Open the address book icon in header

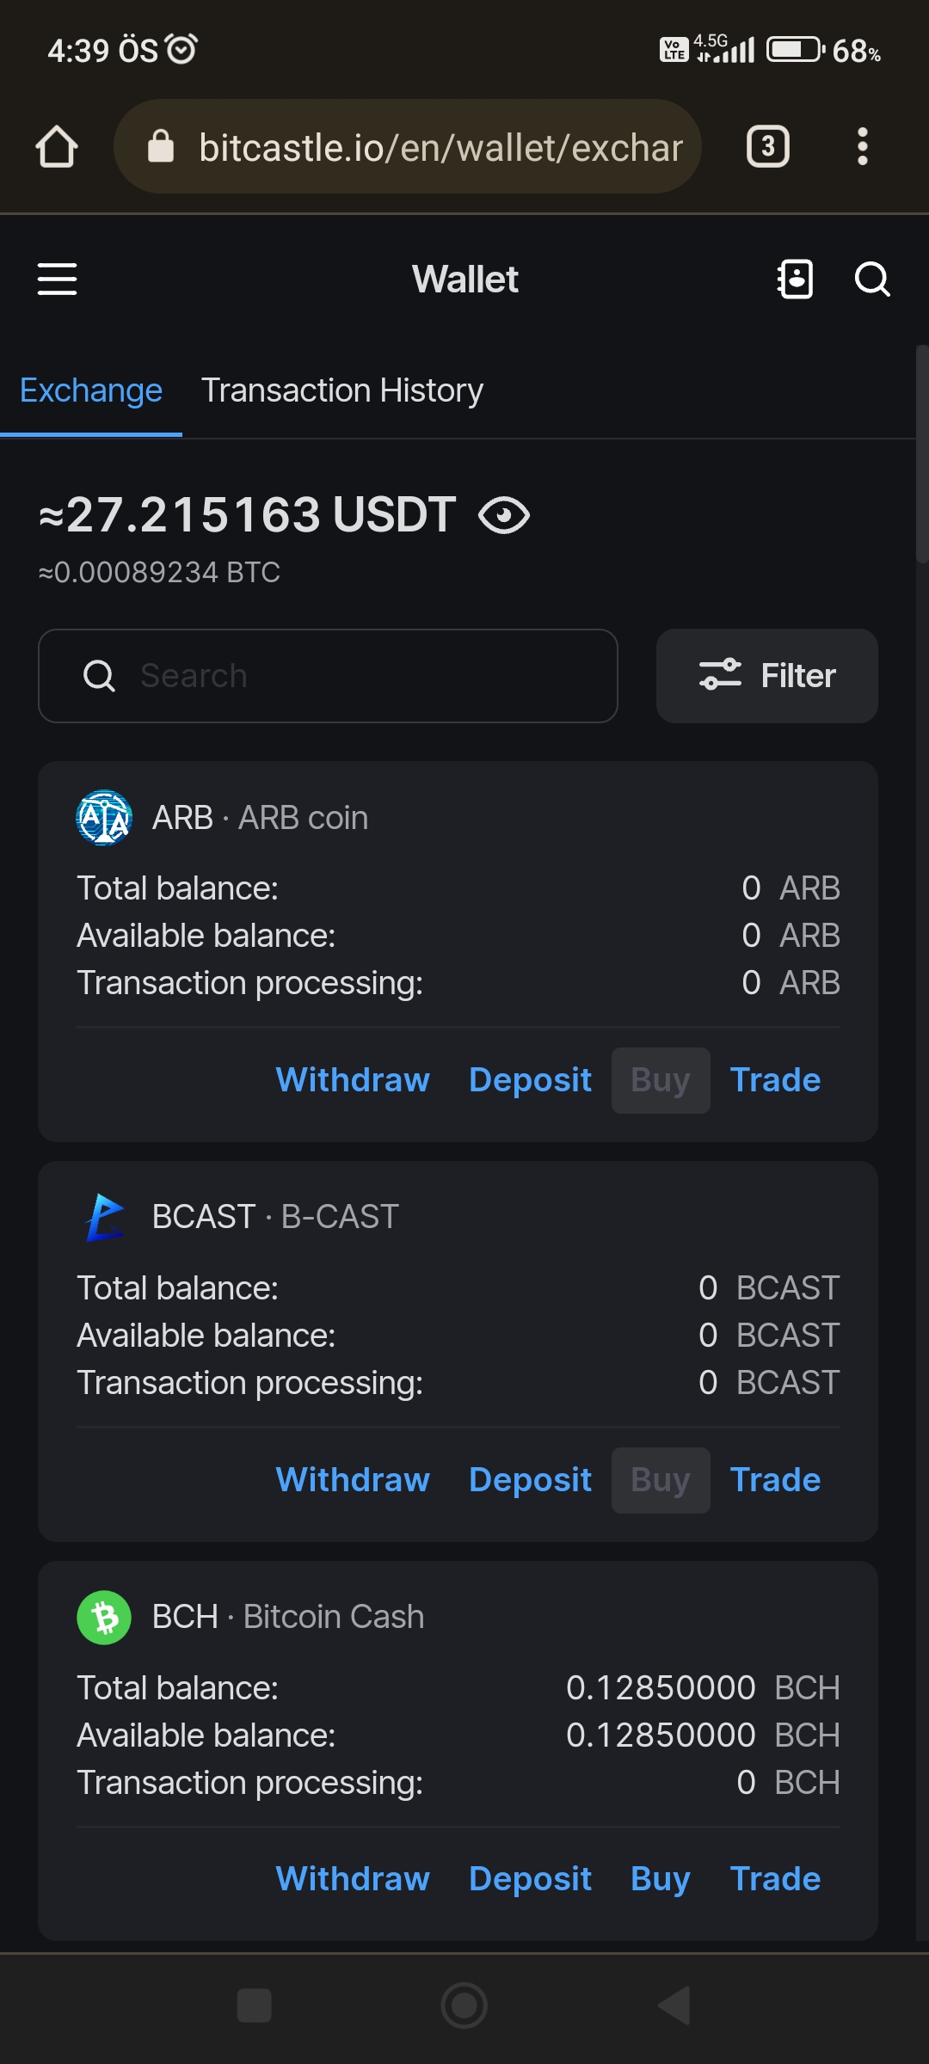795,279
